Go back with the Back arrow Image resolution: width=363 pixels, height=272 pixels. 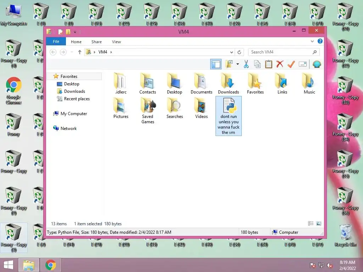53,52
